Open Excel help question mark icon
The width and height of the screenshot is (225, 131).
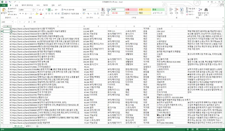pos(208,2)
